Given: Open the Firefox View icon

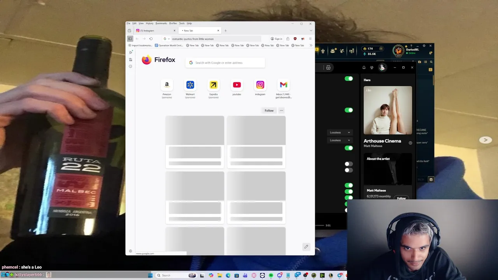Looking at the screenshot, I should pos(130,31).
